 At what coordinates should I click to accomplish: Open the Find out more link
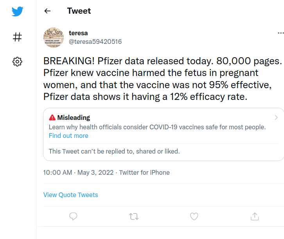pyautogui.click(x=68, y=136)
